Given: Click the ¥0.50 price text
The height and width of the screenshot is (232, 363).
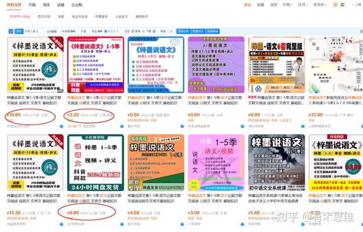Looking at the screenshot, I should (134, 115).
